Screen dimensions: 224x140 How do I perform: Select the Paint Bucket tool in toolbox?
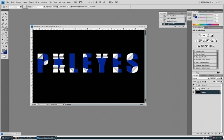pyautogui.click(x=6, y=30)
